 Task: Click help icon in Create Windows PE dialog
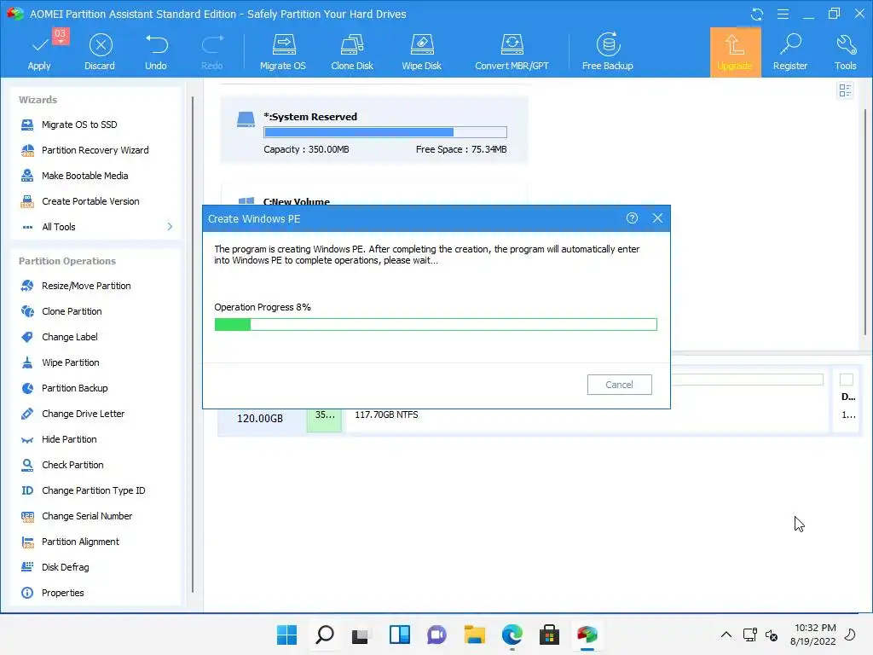(x=632, y=218)
